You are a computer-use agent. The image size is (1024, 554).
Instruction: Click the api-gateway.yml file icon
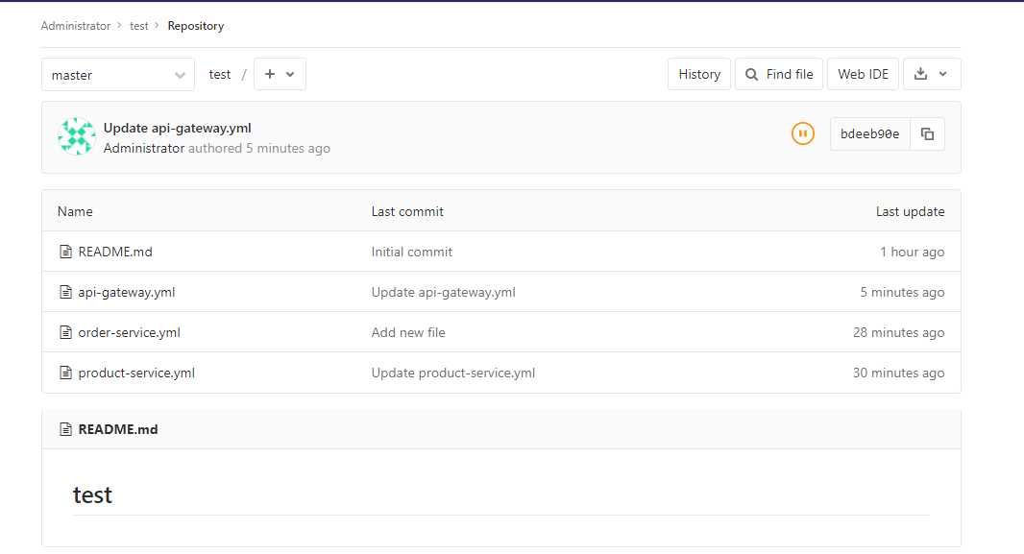(66, 292)
